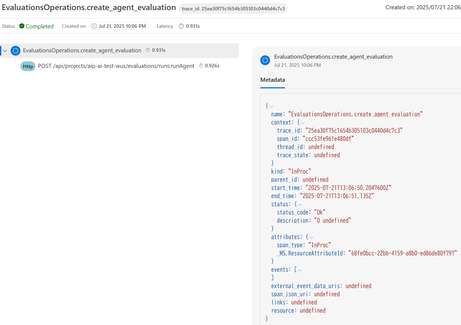This screenshot has height=325, width=461.
Task: Click the end_time value in JSON
Action: tap(337, 196)
